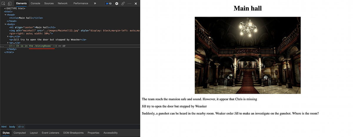353x137 pixels.
Task: Open the 10 issues message badge
Action: [x=109, y=4]
